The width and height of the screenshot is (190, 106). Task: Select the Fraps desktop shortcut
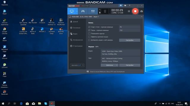coord(5,74)
